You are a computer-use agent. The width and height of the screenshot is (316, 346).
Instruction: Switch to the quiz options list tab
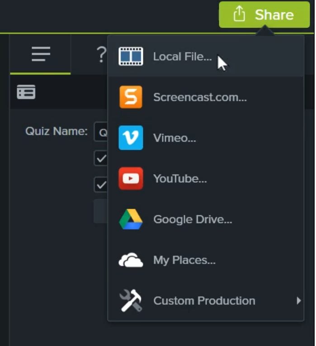(41, 54)
